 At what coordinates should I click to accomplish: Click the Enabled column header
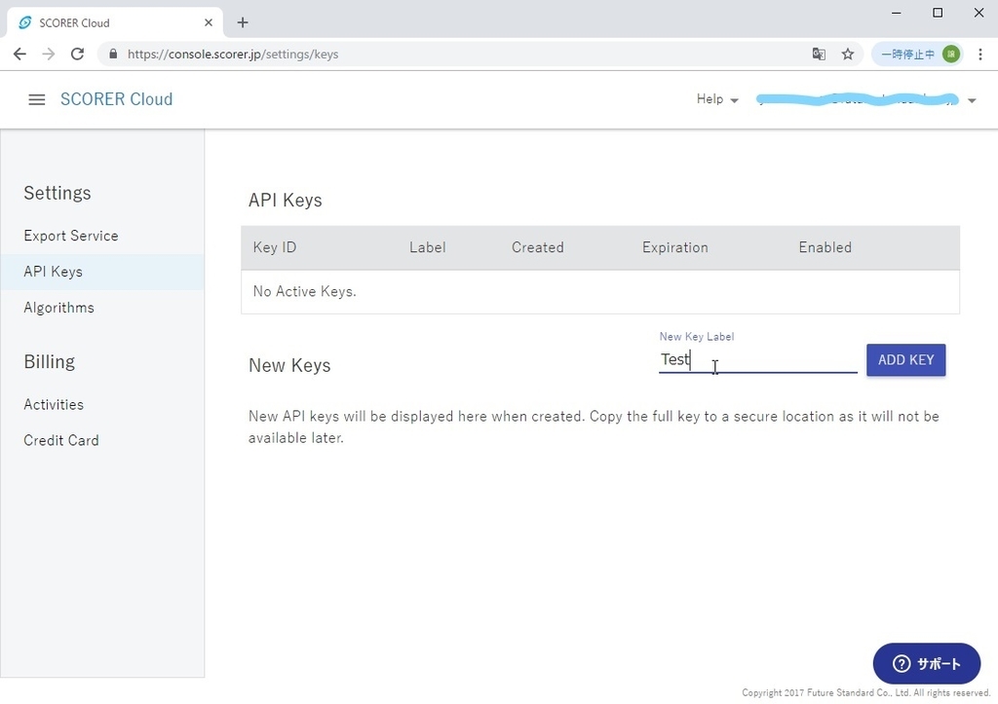[825, 247]
